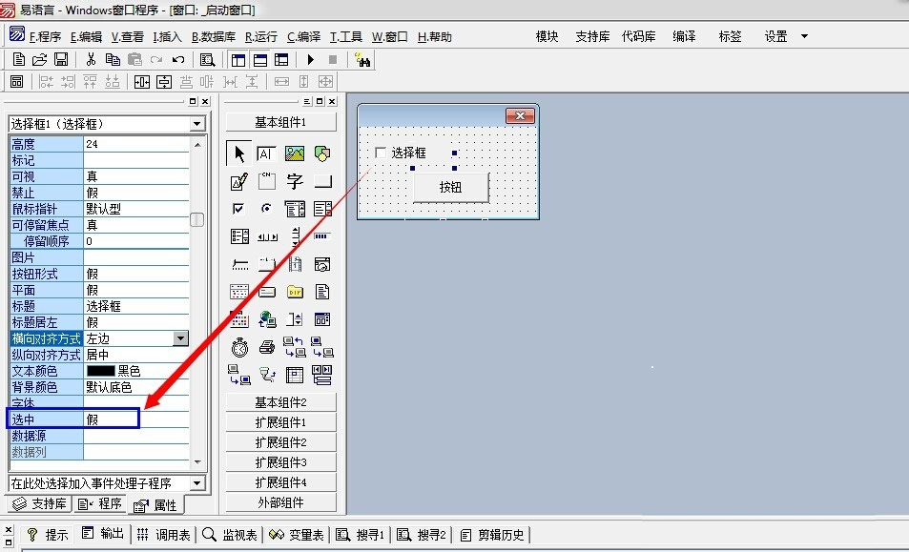Viewport: 909px width, 552px height.
Task: Select the radio button component icon
Action: (266, 208)
